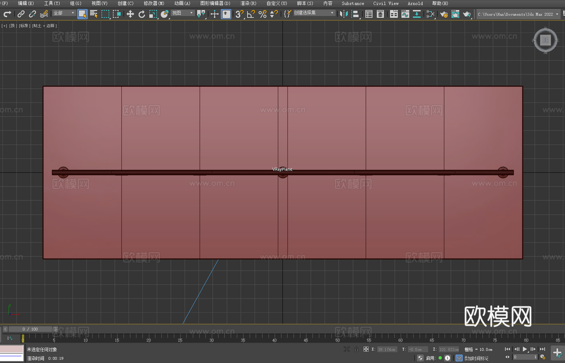Click the time slider 0 / 100
Screen dimensions: 565x363
[x=30, y=329]
